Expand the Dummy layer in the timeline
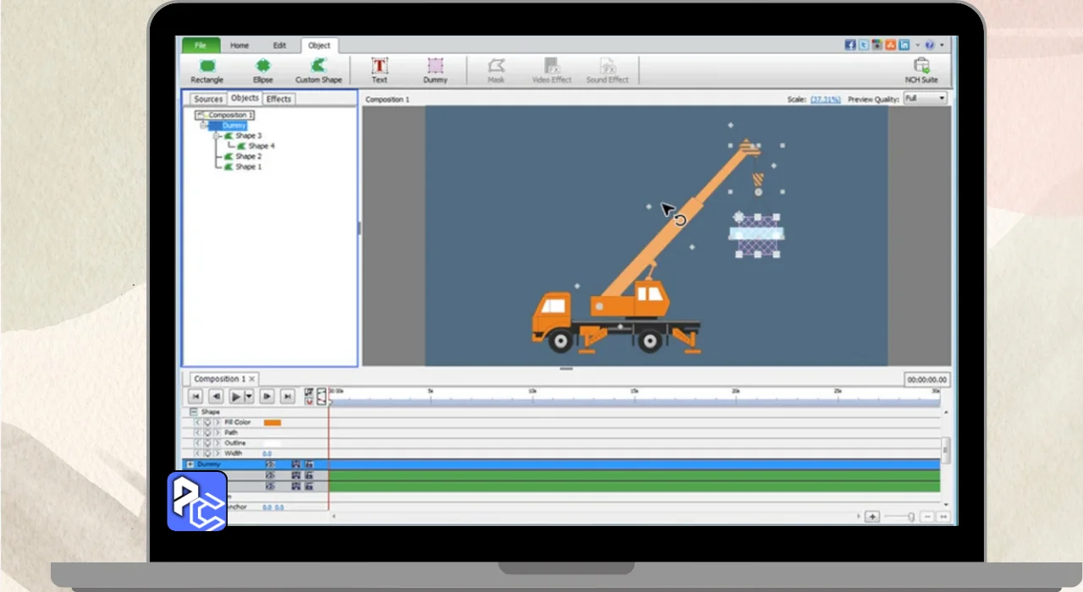Image resolution: width=1083 pixels, height=592 pixels. pos(190,464)
